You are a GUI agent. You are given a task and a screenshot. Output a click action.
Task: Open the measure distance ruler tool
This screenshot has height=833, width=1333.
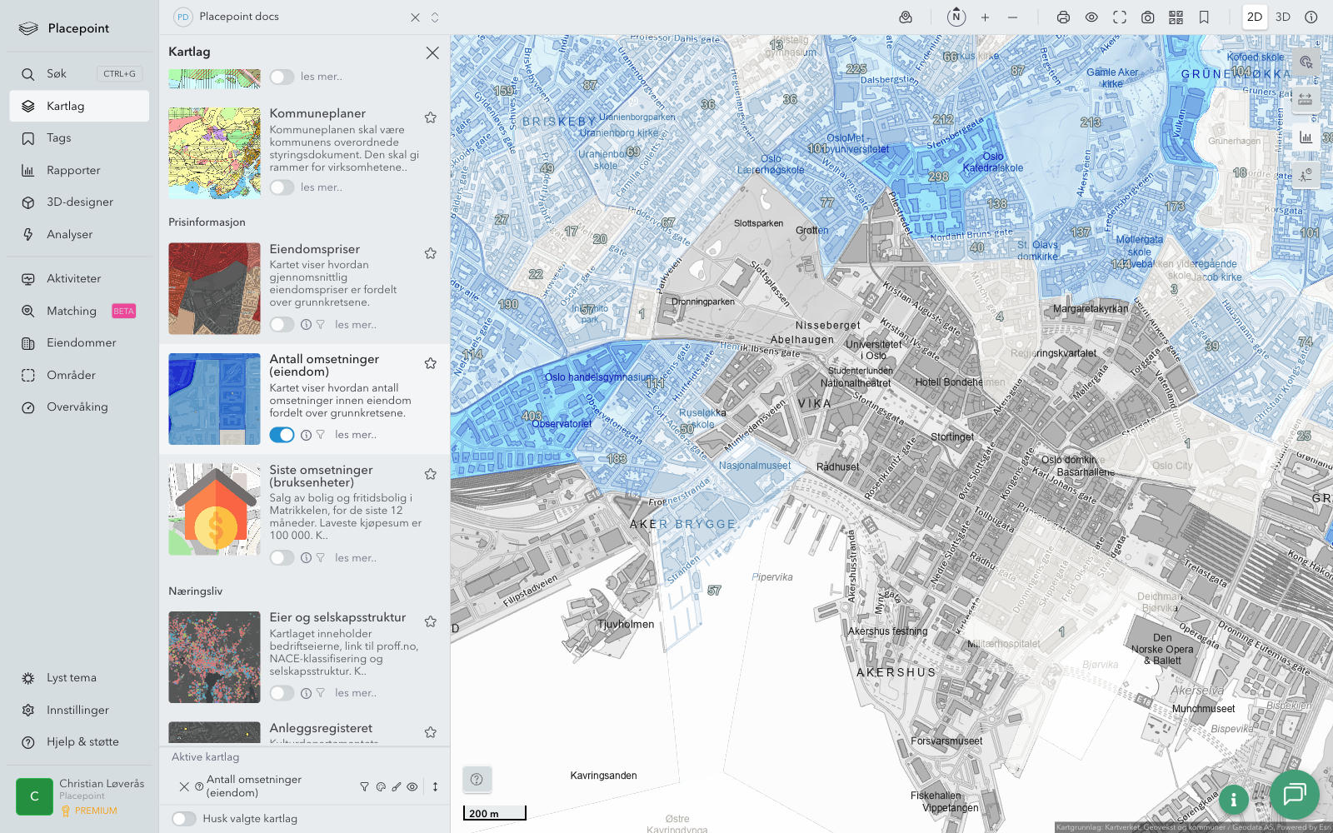pos(1306,100)
